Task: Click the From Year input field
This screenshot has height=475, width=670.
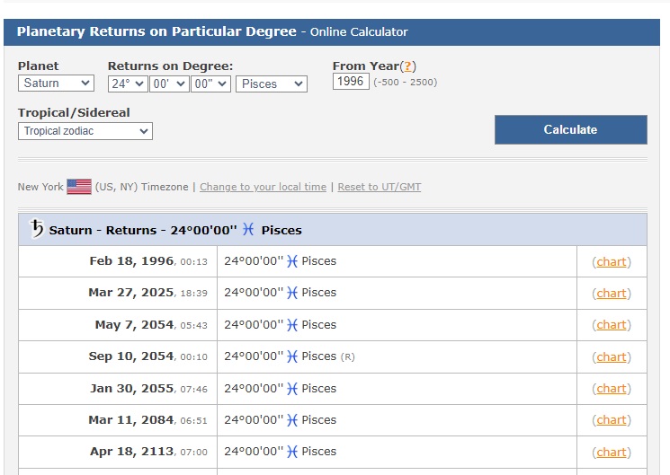Action: pyautogui.click(x=350, y=82)
